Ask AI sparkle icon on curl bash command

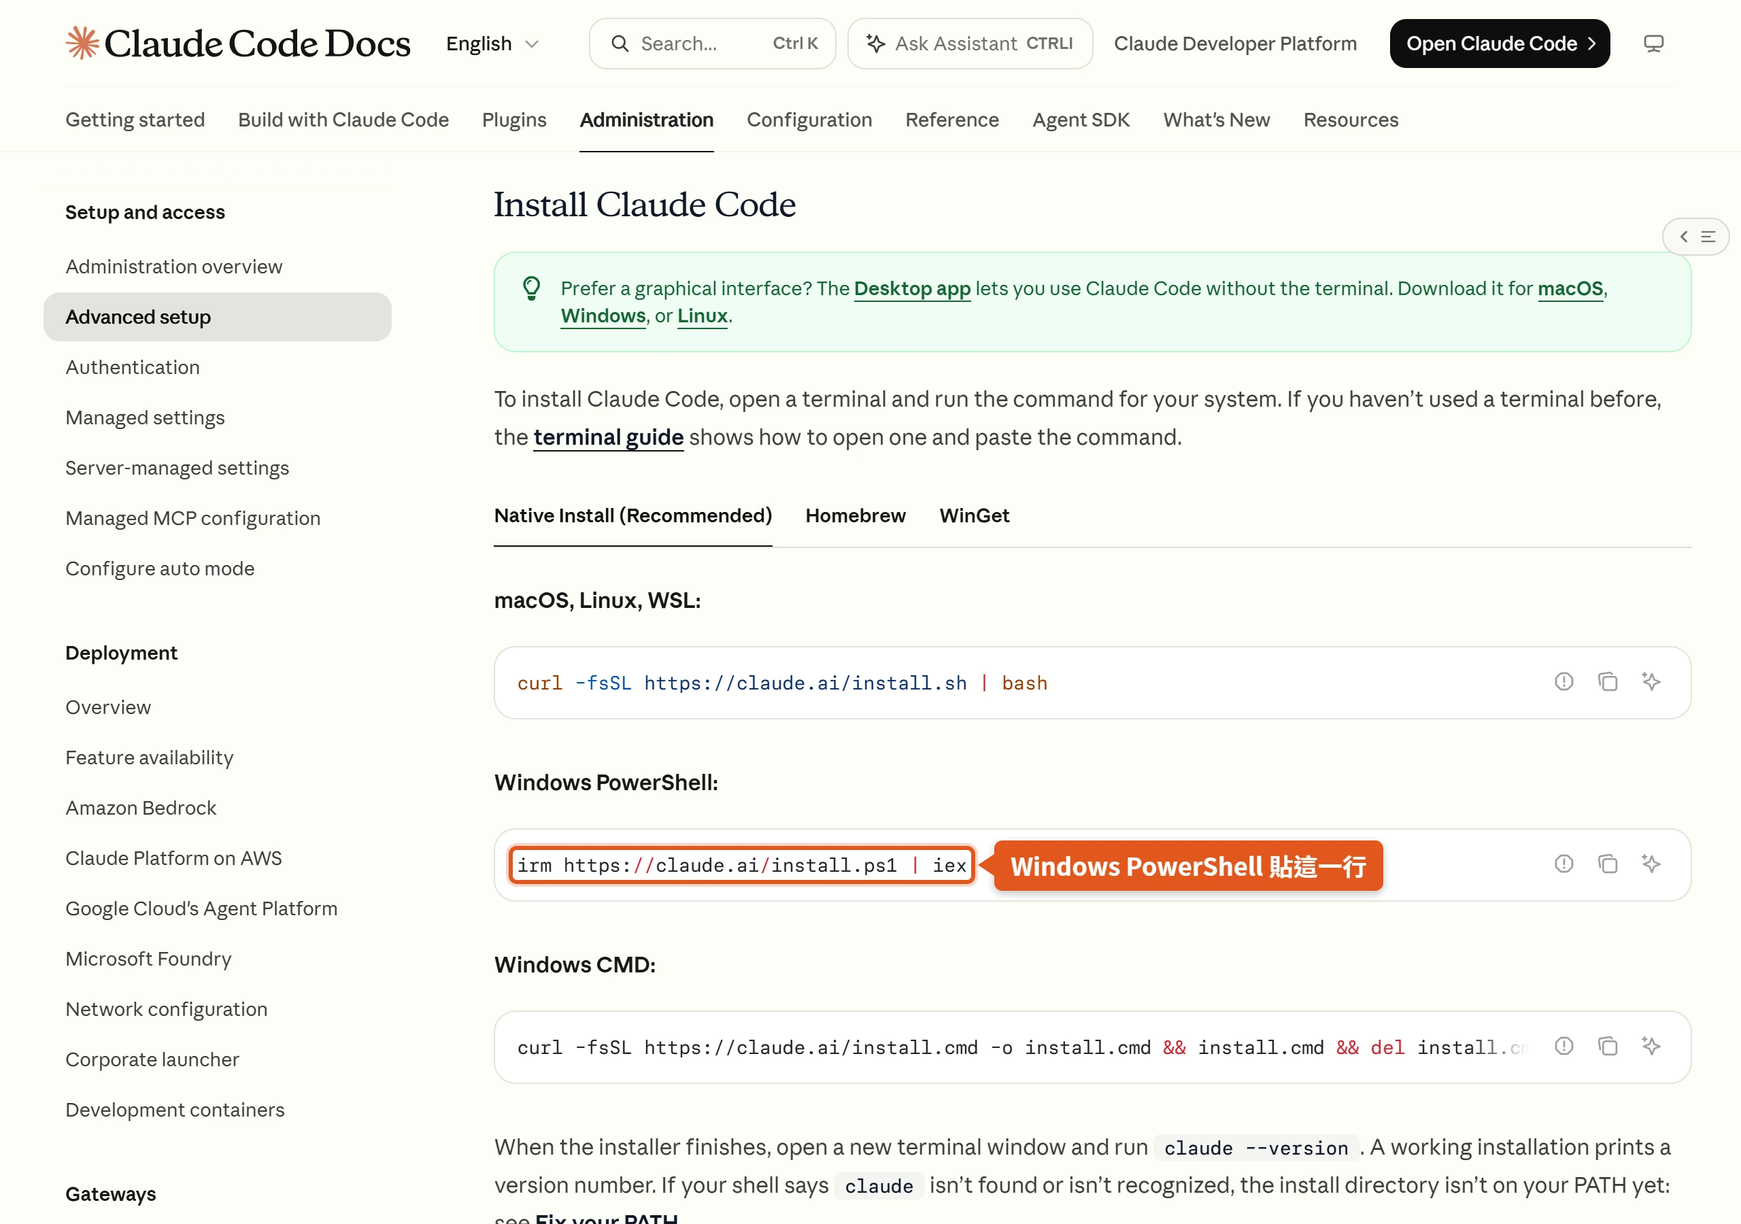(x=1651, y=682)
